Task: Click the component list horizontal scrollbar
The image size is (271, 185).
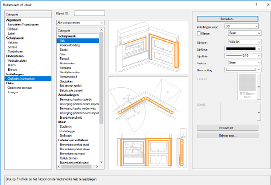Action: tap(76, 167)
